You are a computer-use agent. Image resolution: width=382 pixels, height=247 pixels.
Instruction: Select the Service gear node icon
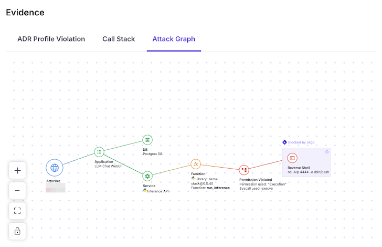(147, 176)
